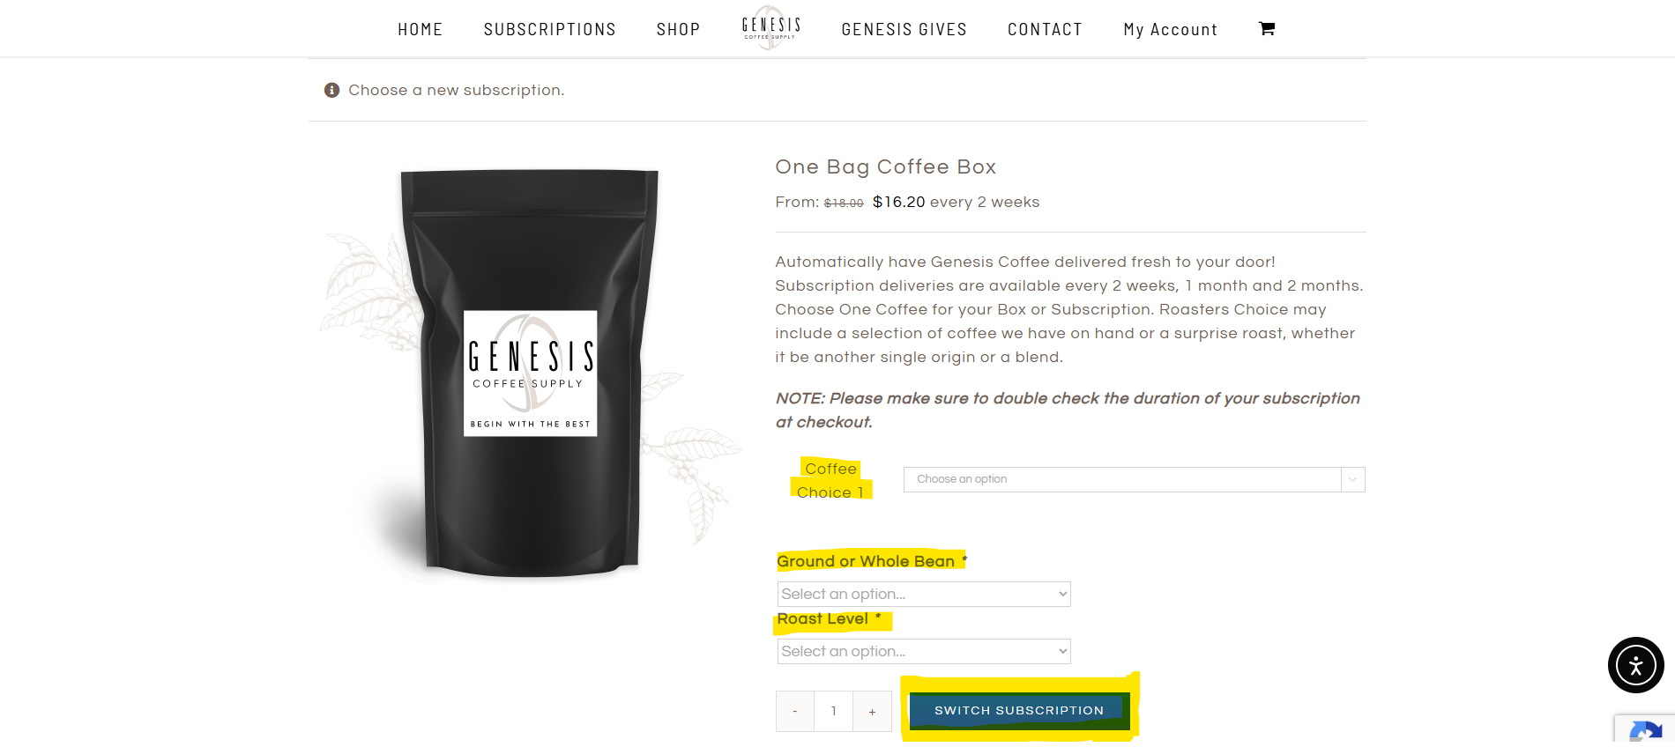Image resolution: width=1675 pixels, height=747 pixels.
Task: Click the quantity input field
Action: (x=834, y=711)
